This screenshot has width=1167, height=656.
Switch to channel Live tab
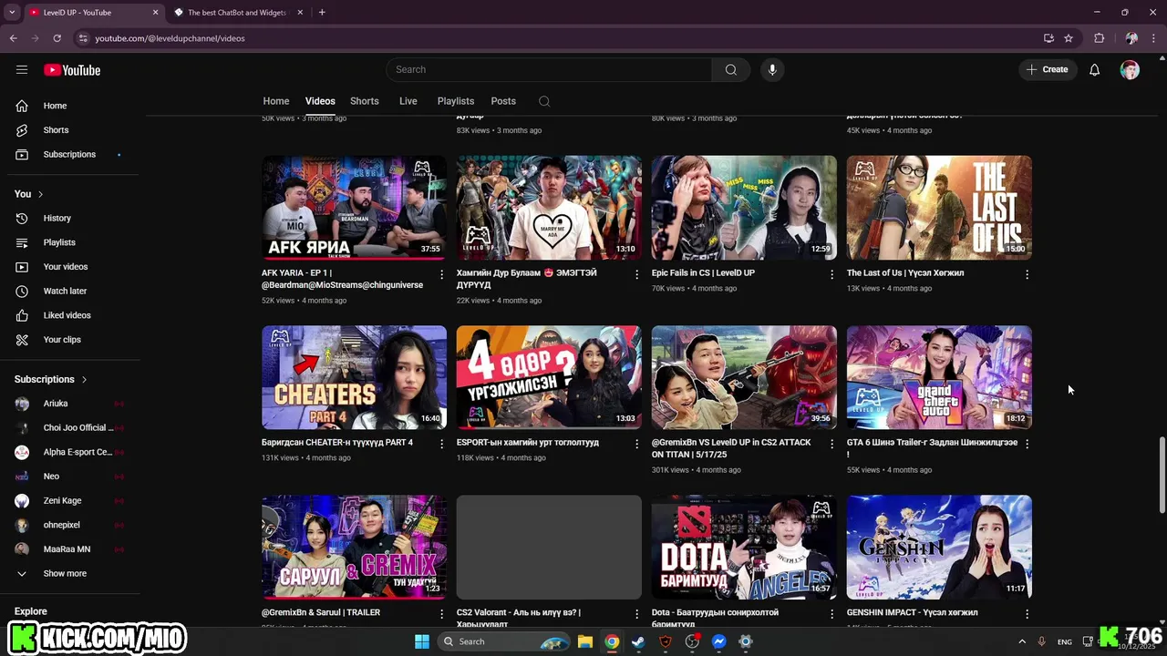pos(408,101)
